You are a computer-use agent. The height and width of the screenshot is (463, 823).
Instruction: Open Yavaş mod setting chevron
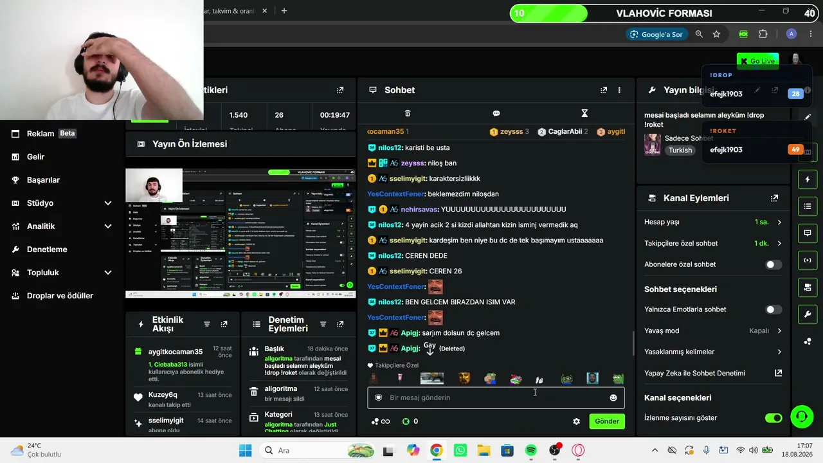tap(779, 331)
